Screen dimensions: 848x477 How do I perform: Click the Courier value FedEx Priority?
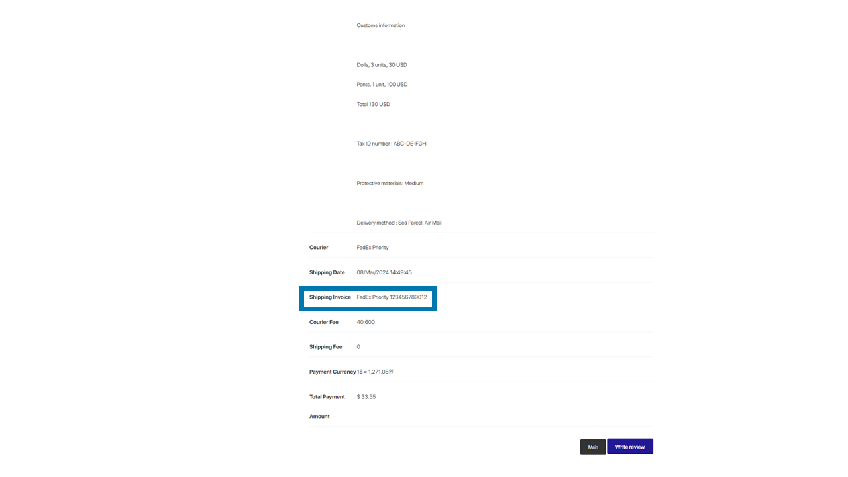372,248
